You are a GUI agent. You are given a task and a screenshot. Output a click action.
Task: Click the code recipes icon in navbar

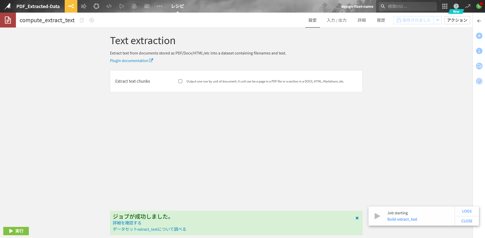[x=109, y=6]
